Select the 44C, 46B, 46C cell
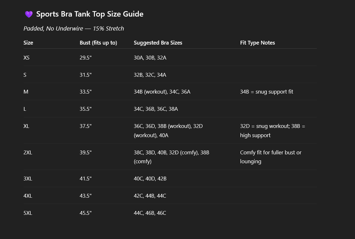The width and height of the screenshot is (355, 239). point(150,213)
